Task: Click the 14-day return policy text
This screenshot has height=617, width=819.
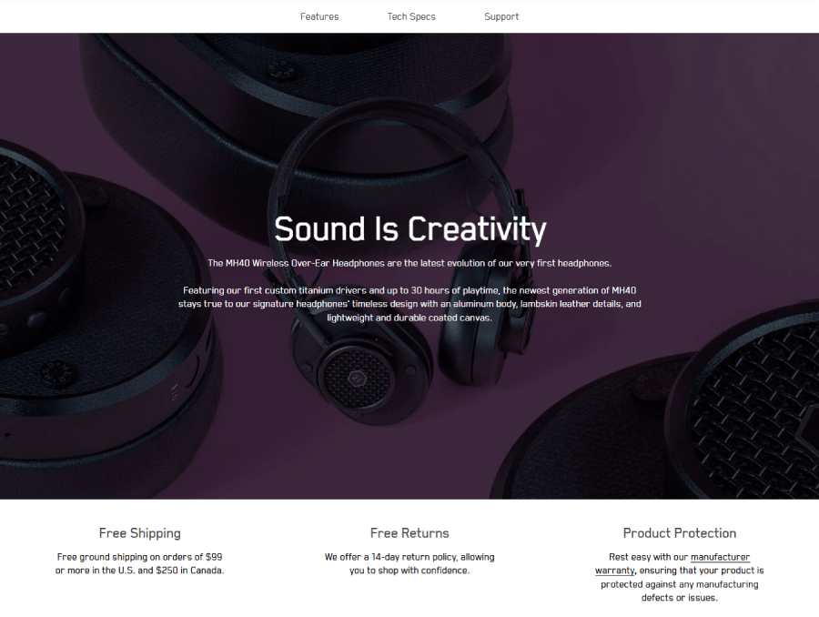Action: click(409, 563)
